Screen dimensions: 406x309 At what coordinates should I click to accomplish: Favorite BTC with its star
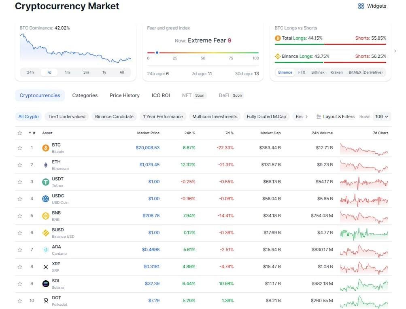tap(20, 148)
